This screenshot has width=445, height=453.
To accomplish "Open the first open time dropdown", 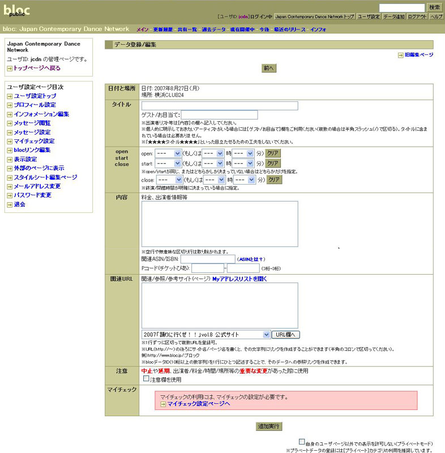I will 168,153.
